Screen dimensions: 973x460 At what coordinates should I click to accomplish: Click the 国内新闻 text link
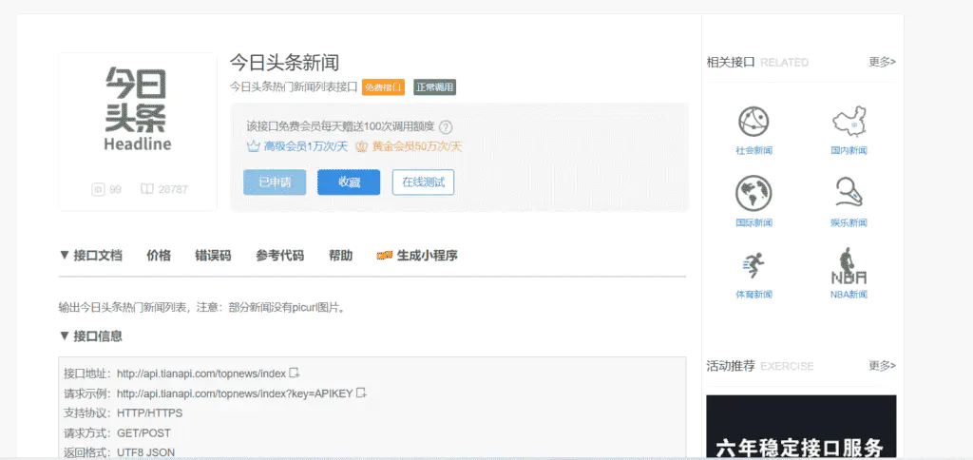click(x=849, y=150)
